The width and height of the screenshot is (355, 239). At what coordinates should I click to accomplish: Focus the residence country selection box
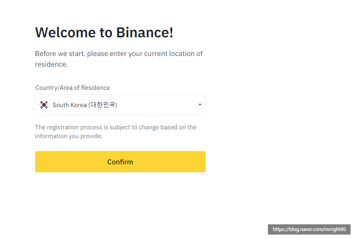pyautogui.click(x=120, y=105)
